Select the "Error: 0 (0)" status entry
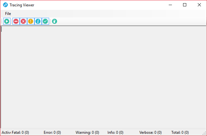The image size is (207, 136). (x=52, y=132)
